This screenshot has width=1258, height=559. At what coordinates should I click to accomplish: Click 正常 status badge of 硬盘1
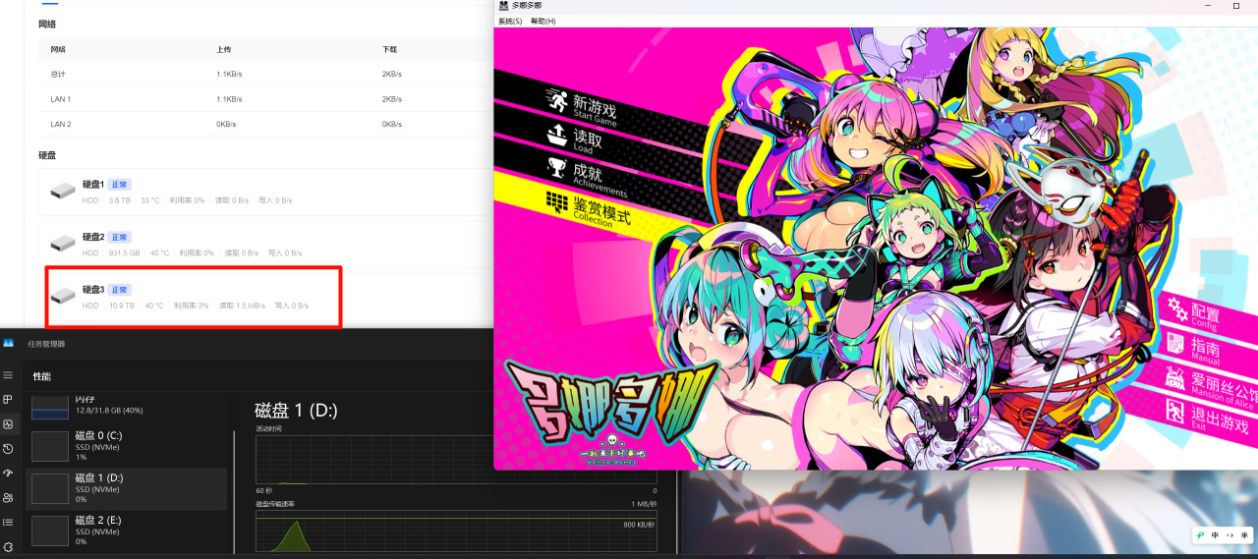pyautogui.click(x=118, y=185)
